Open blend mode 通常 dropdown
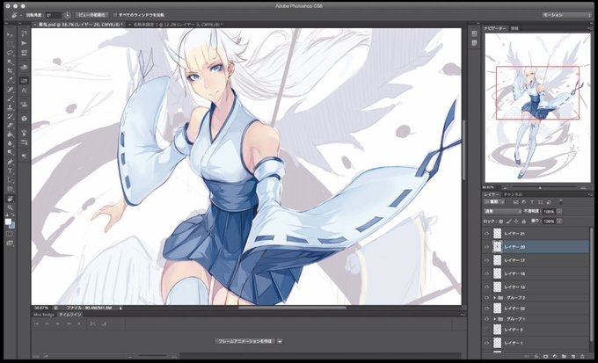The height and width of the screenshot is (363, 598). 502,211
